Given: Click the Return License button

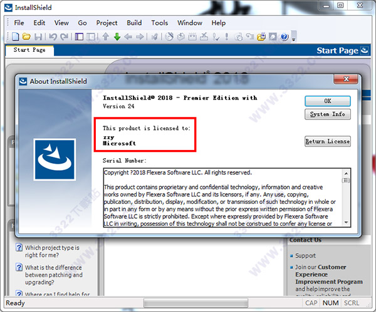Looking at the screenshot, I should [328, 141].
